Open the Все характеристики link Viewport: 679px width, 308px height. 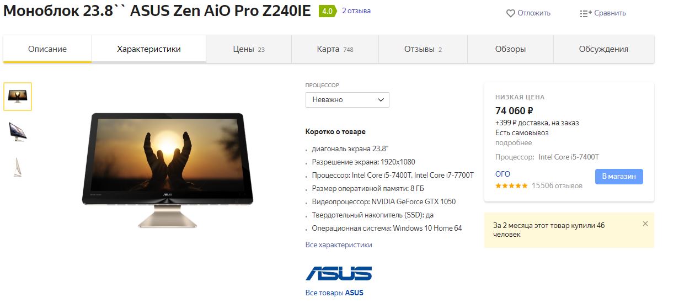(339, 245)
